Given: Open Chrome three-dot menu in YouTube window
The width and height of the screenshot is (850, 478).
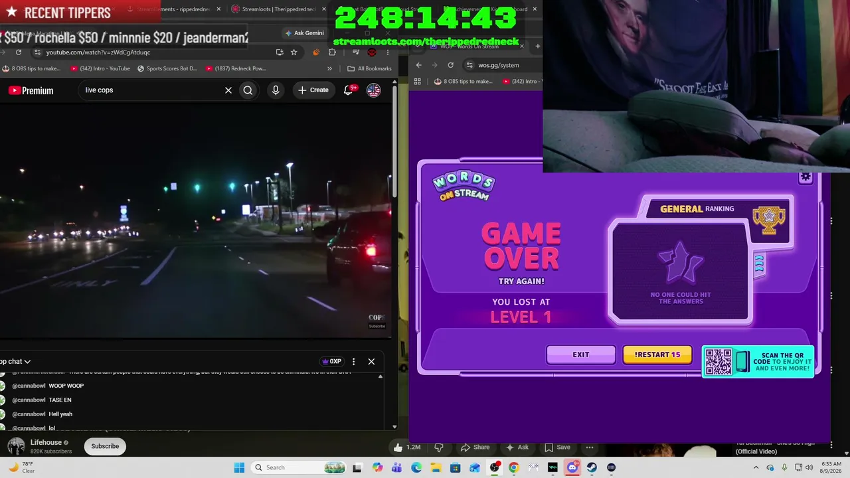Looking at the screenshot, I should [387, 52].
